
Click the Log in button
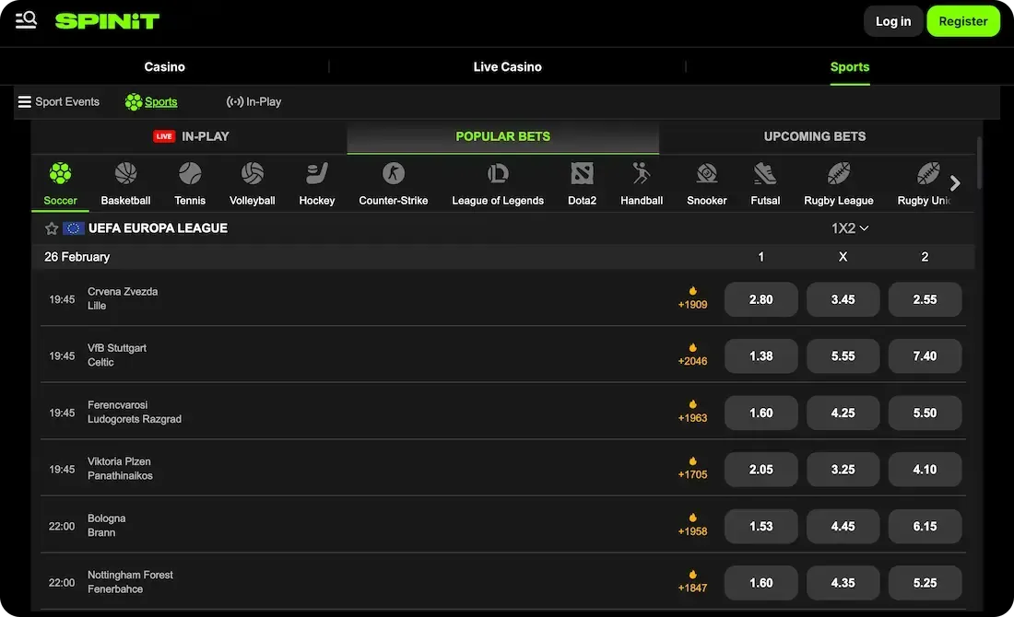pos(893,21)
